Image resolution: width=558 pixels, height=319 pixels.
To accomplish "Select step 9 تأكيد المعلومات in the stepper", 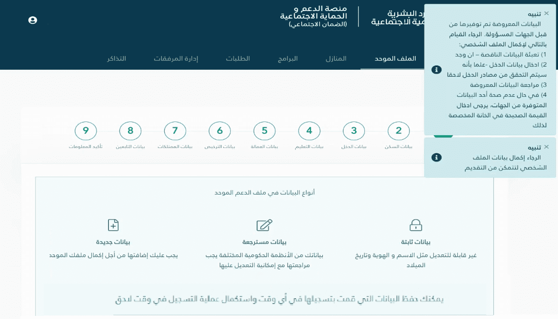I will [85, 131].
